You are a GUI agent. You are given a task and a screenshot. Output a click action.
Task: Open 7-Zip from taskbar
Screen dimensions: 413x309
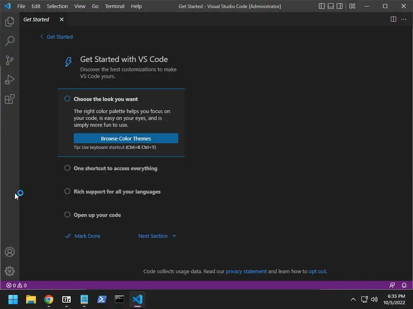tap(67, 299)
